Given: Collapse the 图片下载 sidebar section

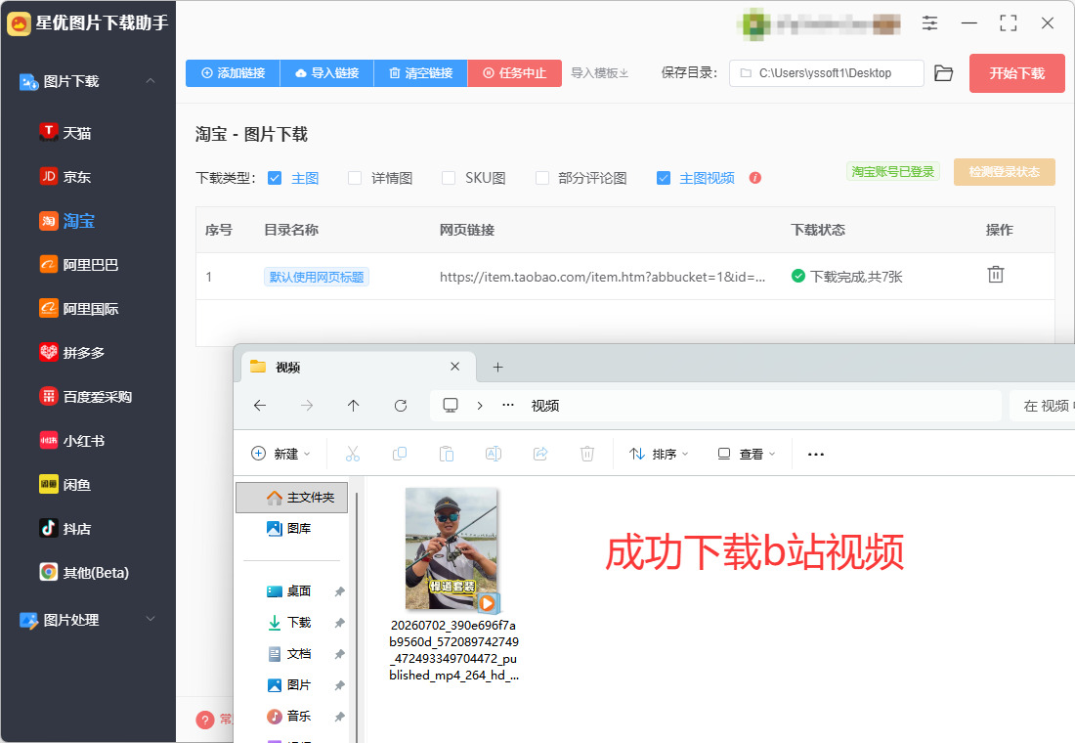Looking at the screenshot, I should 150,81.
